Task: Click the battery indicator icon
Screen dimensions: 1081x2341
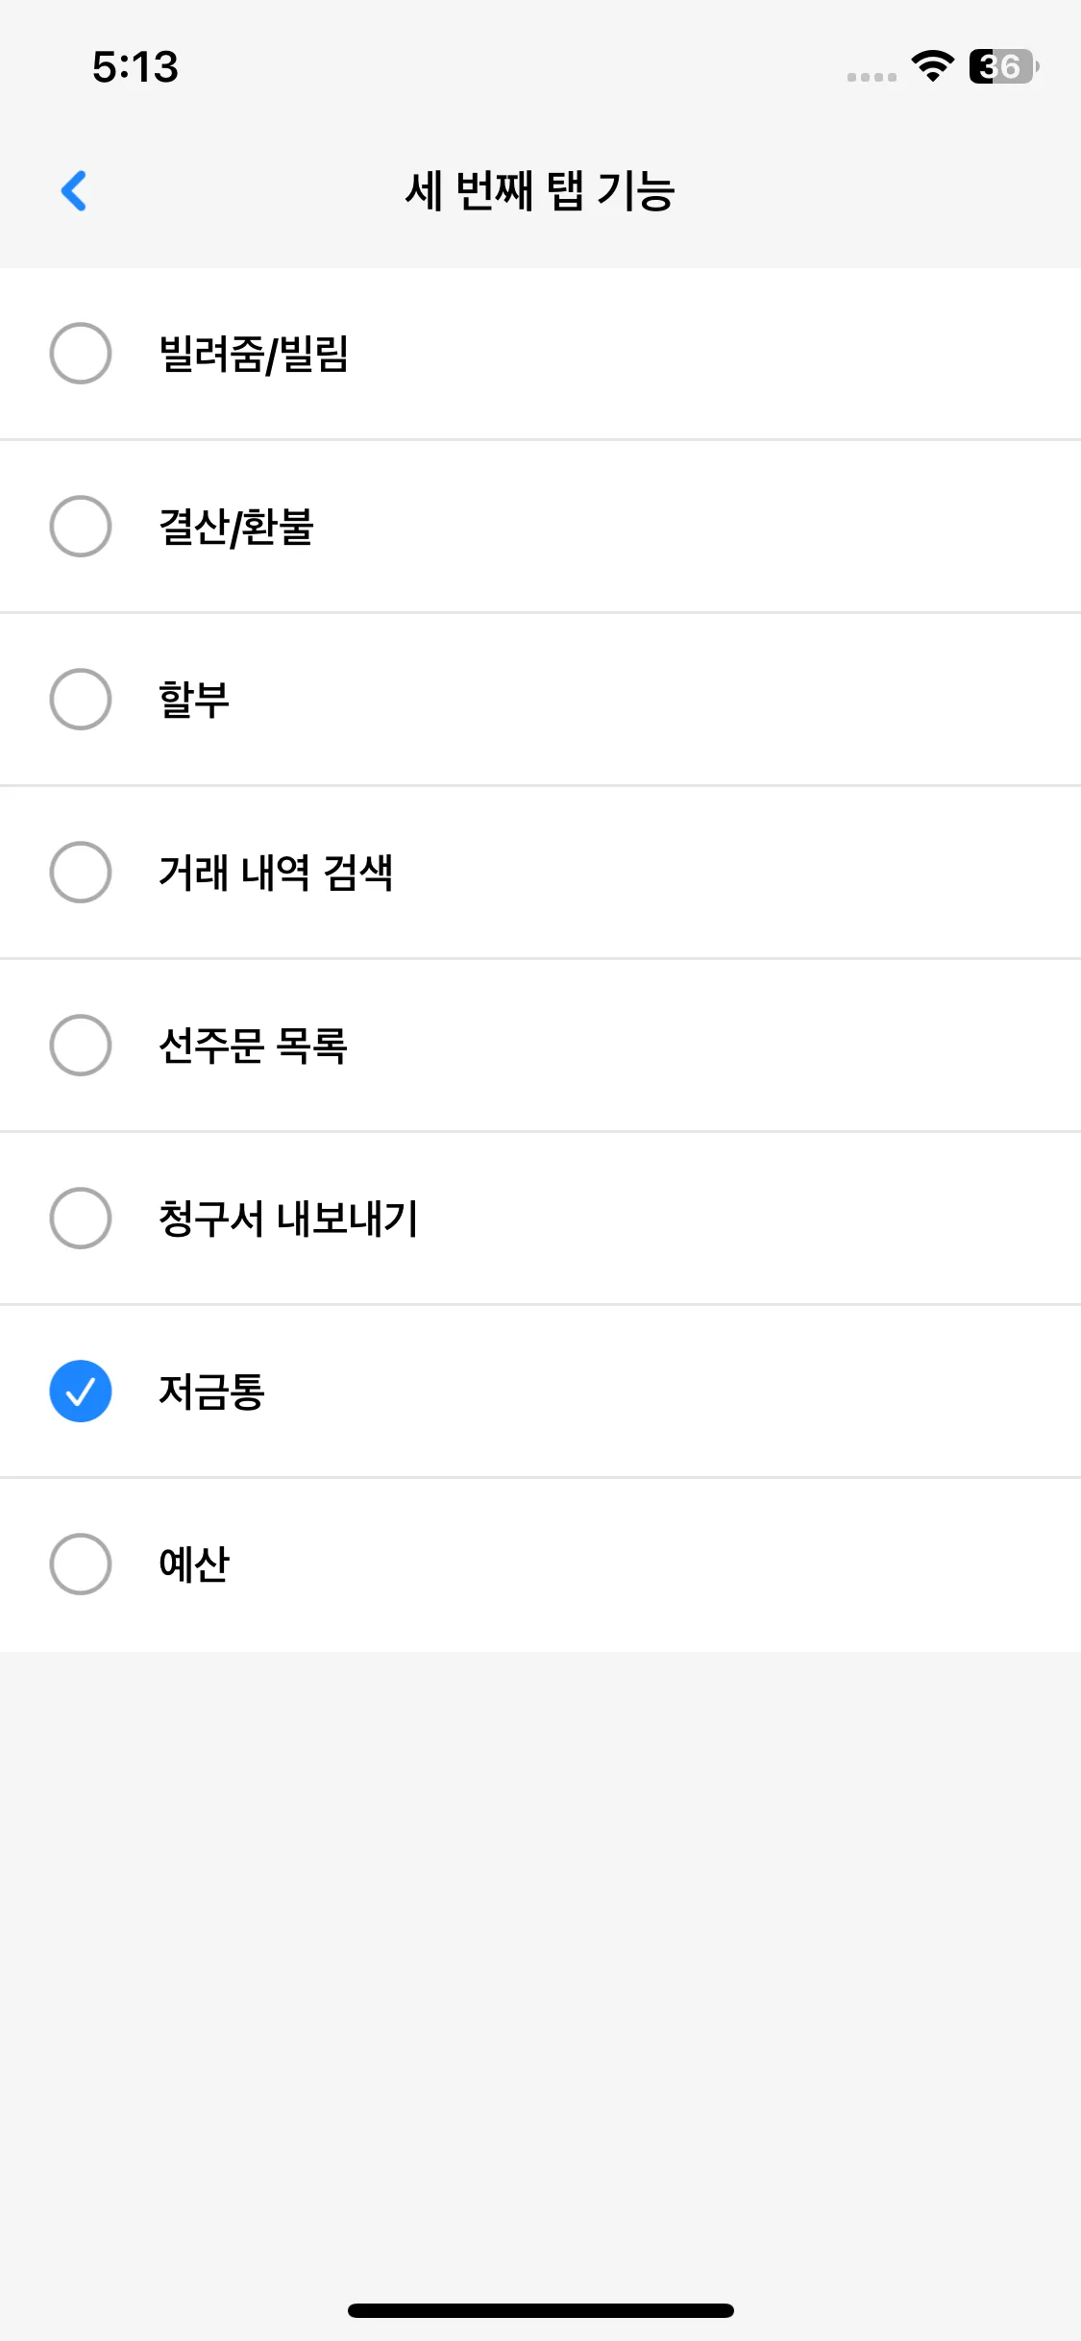Action: pyautogui.click(x=1003, y=66)
